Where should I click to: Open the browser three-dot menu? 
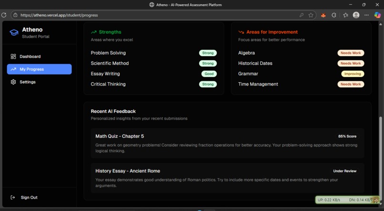click(x=366, y=15)
